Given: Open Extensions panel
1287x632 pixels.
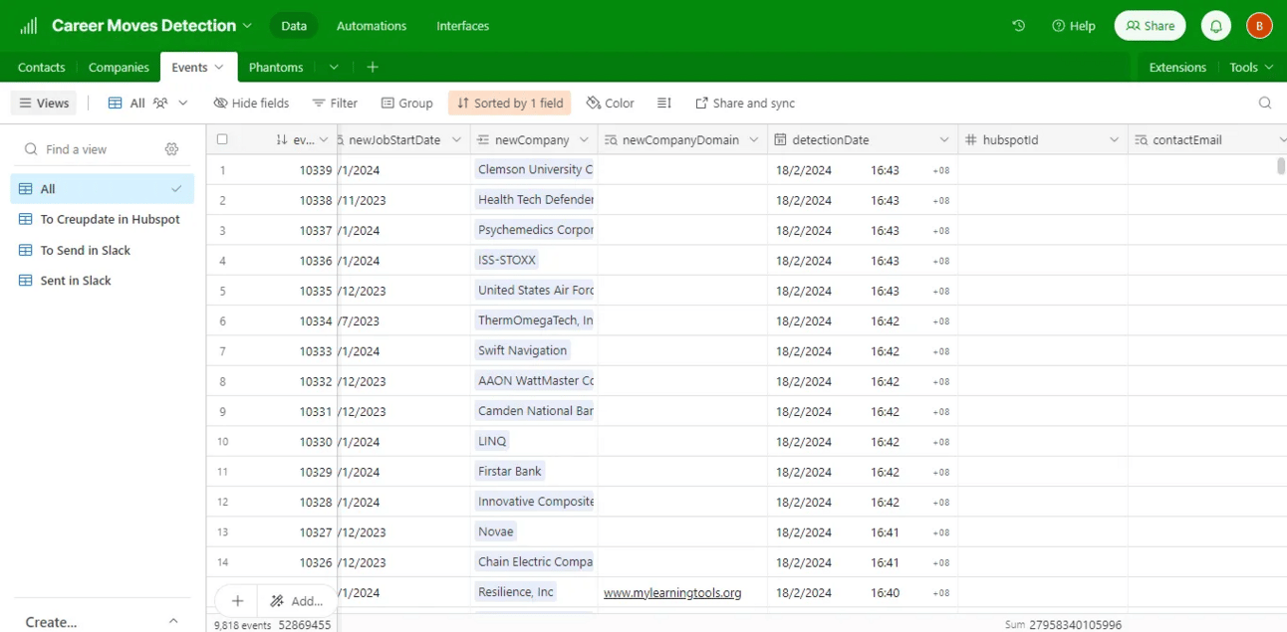Looking at the screenshot, I should click(1177, 67).
